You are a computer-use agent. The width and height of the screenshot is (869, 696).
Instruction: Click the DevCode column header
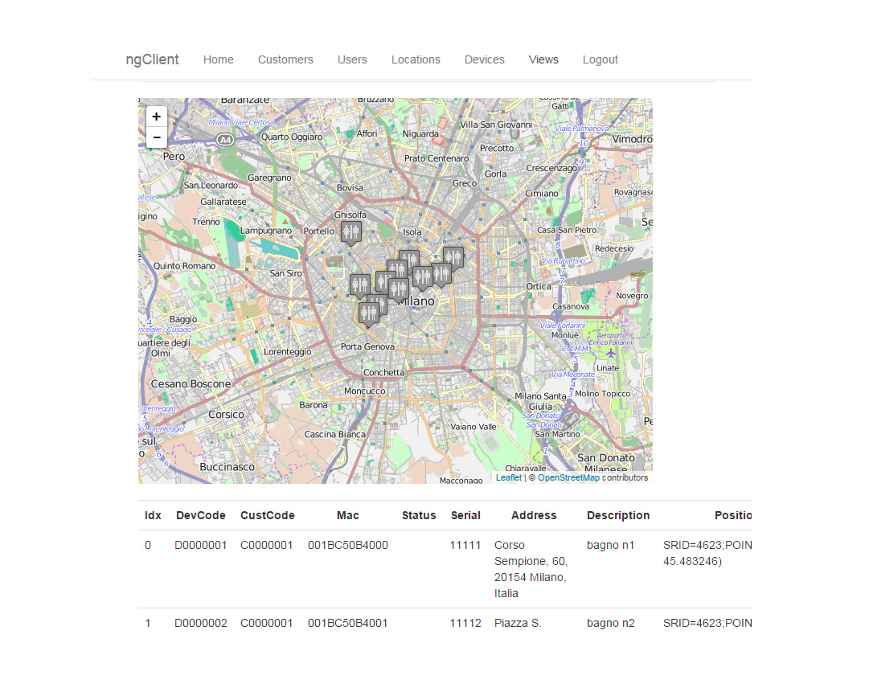pyautogui.click(x=201, y=515)
